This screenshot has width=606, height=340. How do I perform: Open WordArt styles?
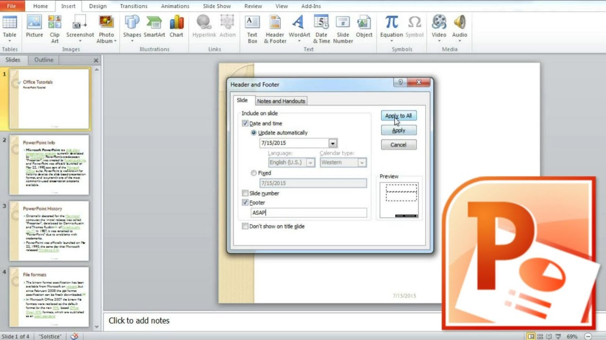[x=299, y=28]
